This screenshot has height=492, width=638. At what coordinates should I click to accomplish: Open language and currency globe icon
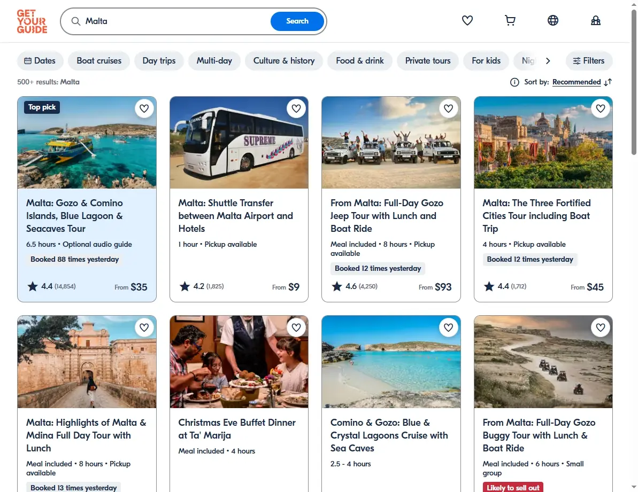pos(552,20)
